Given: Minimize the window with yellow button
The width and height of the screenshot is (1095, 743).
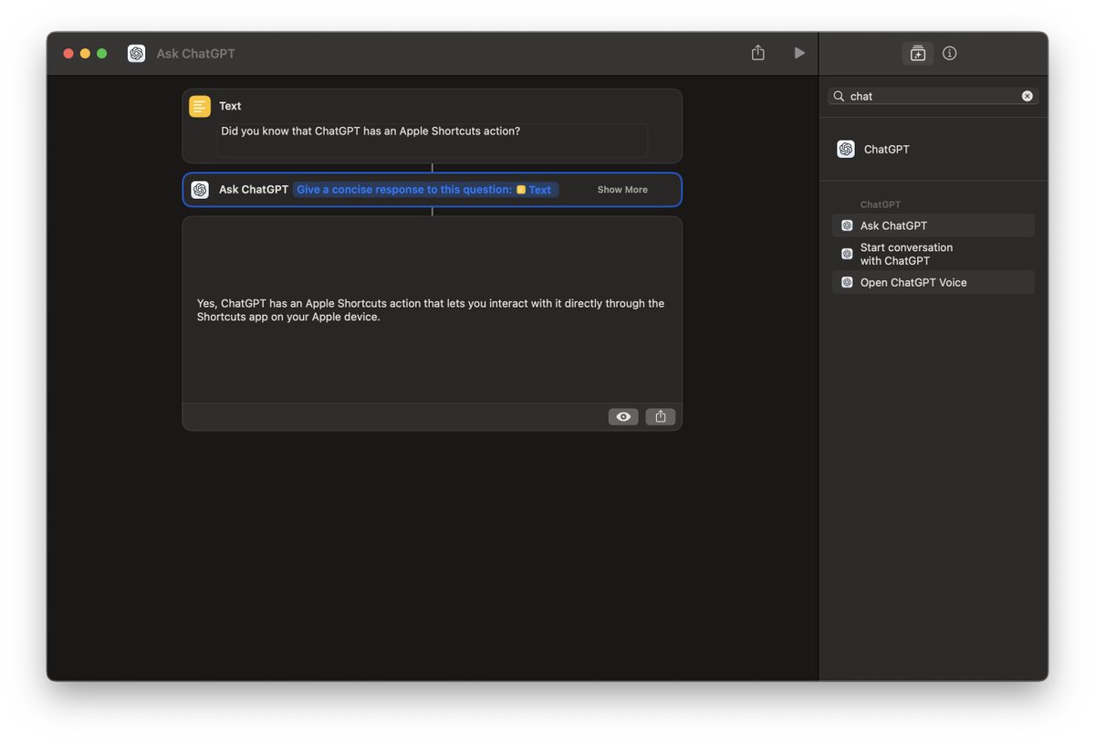Looking at the screenshot, I should click(85, 54).
